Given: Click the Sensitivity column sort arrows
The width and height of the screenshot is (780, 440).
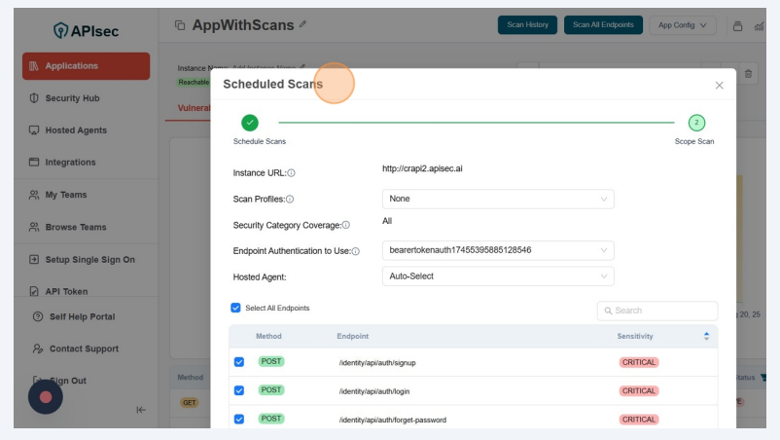Looking at the screenshot, I should (x=706, y=336).
